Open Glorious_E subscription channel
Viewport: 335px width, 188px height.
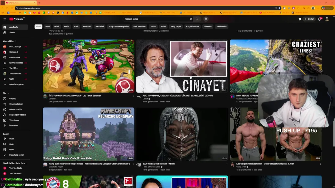pos(15,52)
